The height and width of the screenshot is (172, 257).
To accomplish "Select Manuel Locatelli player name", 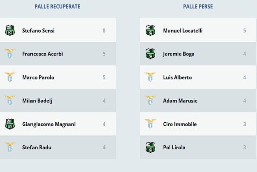I will click(183, 31).
